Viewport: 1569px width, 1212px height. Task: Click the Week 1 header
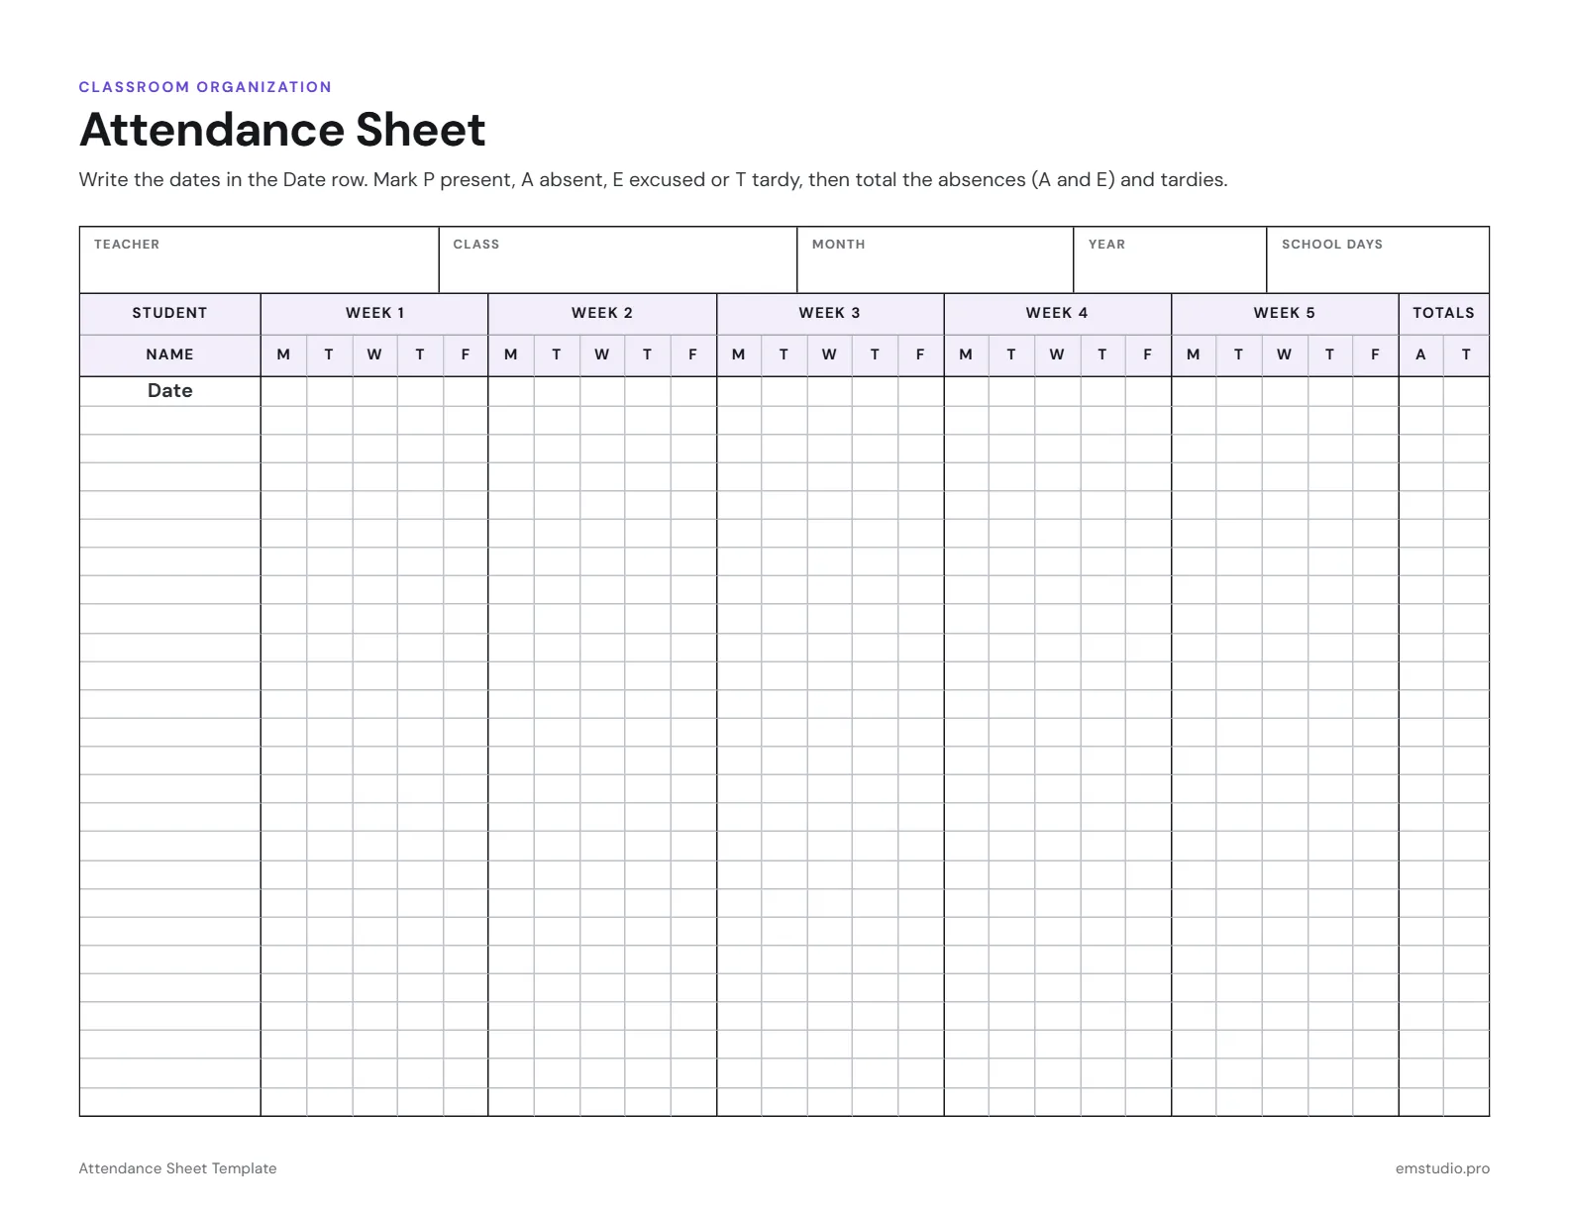(374, 314)
